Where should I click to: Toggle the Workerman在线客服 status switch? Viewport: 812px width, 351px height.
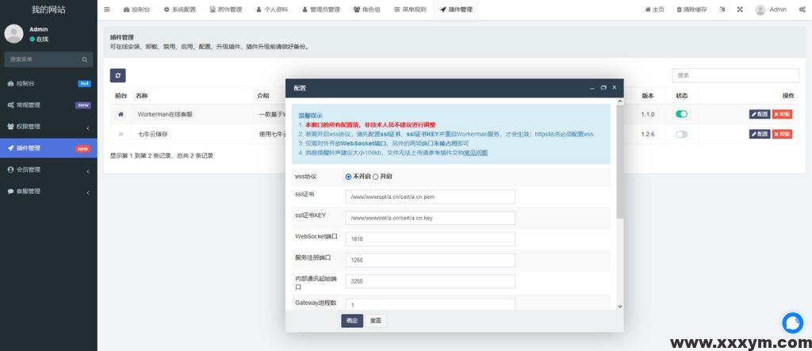[x=681, y=114]
